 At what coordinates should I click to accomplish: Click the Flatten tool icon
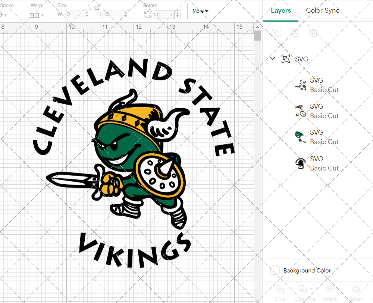pos(355,290)
